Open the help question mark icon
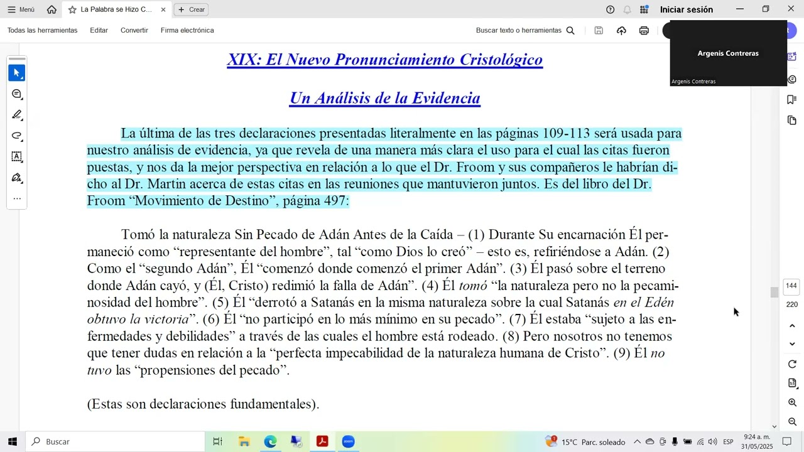 click(610, 9)
